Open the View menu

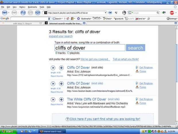point(15,7)
